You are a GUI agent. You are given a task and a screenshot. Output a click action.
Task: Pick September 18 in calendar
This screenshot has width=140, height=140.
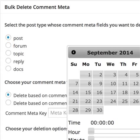[123, 92]
